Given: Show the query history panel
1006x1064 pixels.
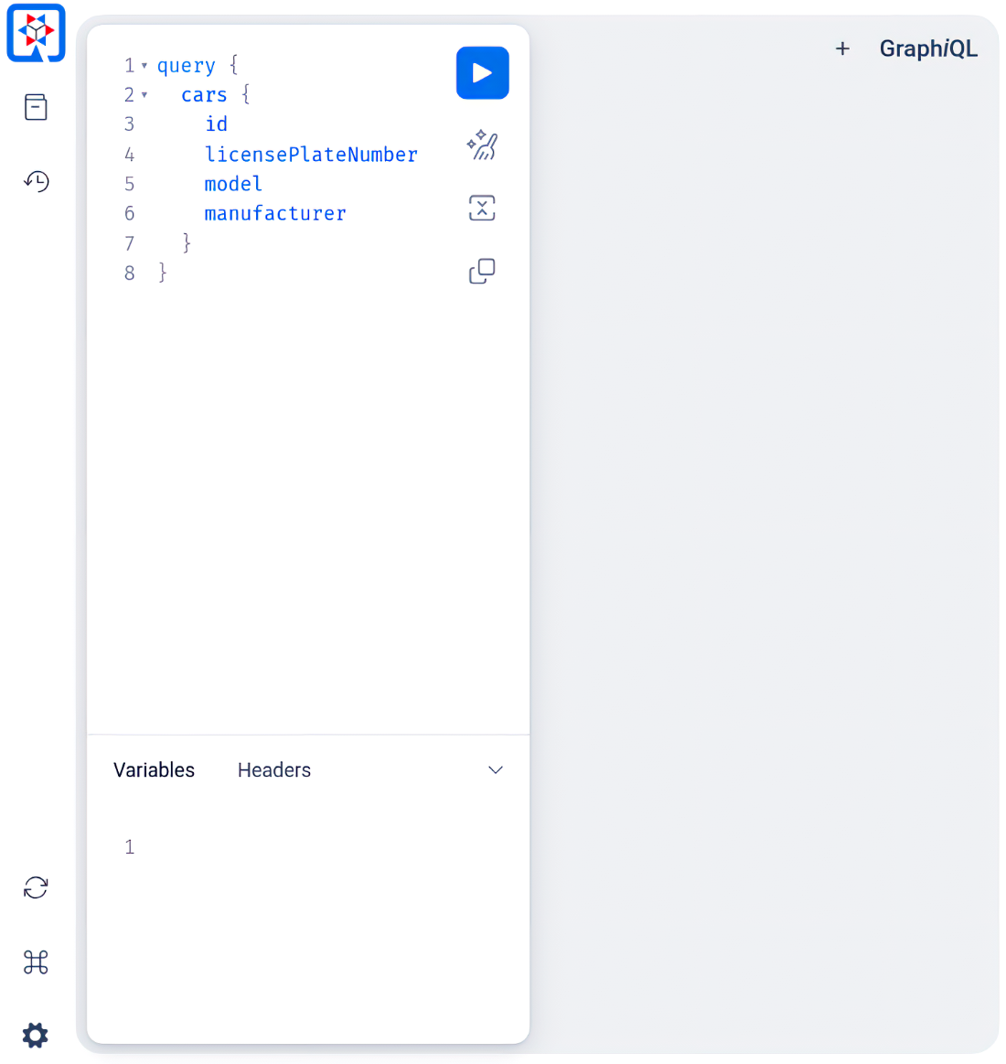Looking at the screenshot, I should tap(36, 181).
